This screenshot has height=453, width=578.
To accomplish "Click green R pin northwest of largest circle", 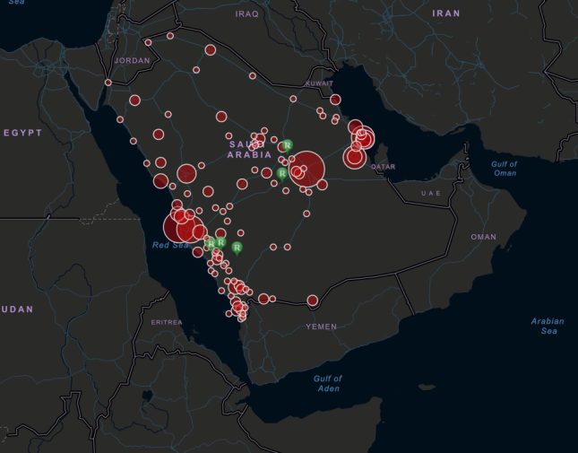I will pyautogui.click(x=287, y=145).
